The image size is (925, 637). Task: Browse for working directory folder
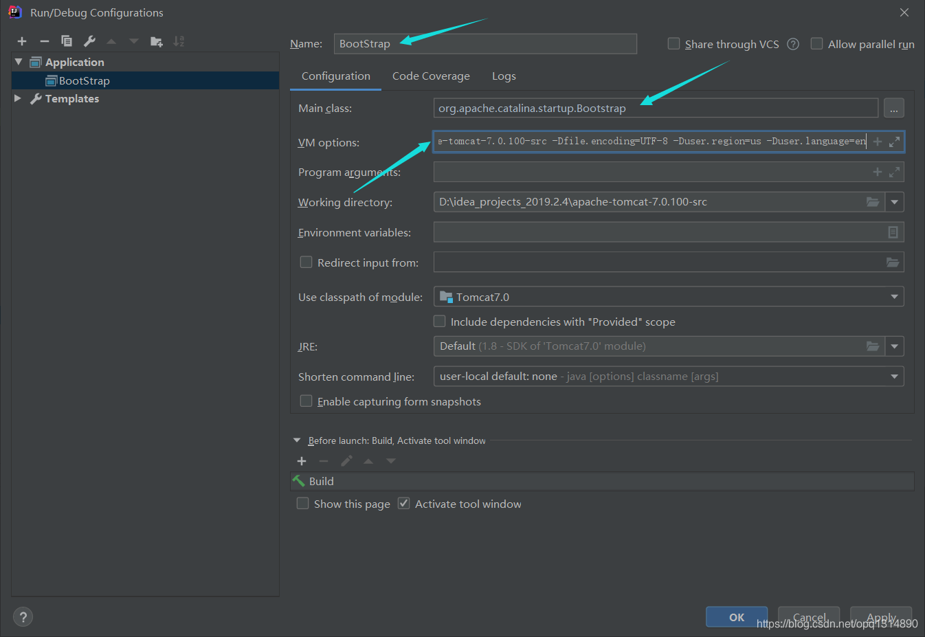click(x=873, y=202)
